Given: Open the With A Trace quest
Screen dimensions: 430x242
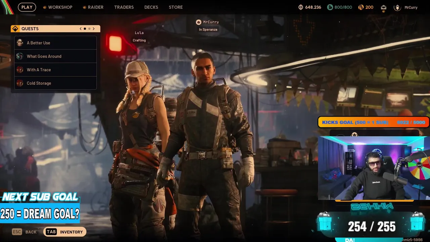Looking at the screenshot, I should coord(55,70).
